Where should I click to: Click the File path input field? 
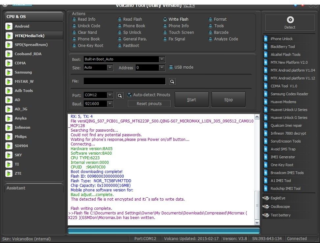point(125,81)
